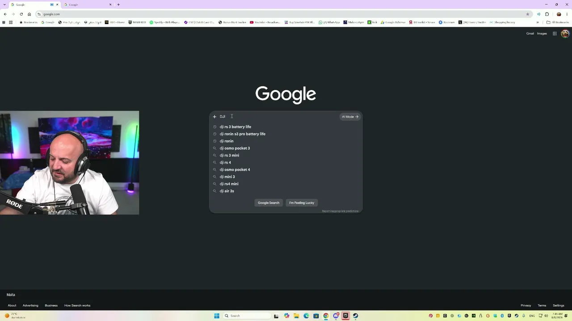This screenshot has width=572, height=321.
Task: Open the Google apps grid
Action: (555, 33)
